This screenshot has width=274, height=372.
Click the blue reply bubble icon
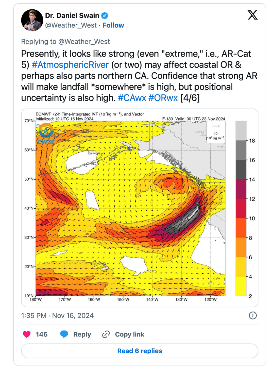[64, 334]
